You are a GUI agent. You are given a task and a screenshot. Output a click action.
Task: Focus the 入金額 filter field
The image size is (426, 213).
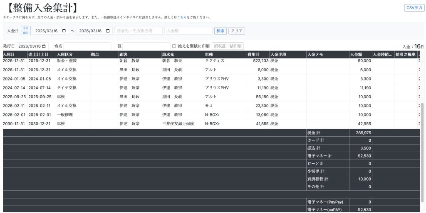[x=188, y=31]
